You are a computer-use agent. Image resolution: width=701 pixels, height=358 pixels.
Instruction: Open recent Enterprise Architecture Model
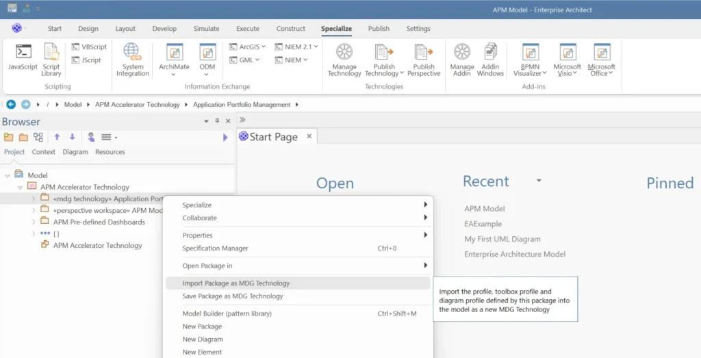[515, 255]
